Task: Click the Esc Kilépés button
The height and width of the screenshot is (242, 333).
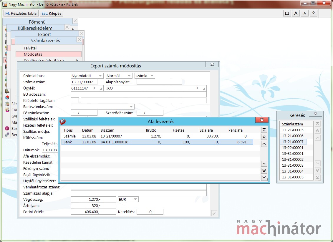Action: pos(52,13)
